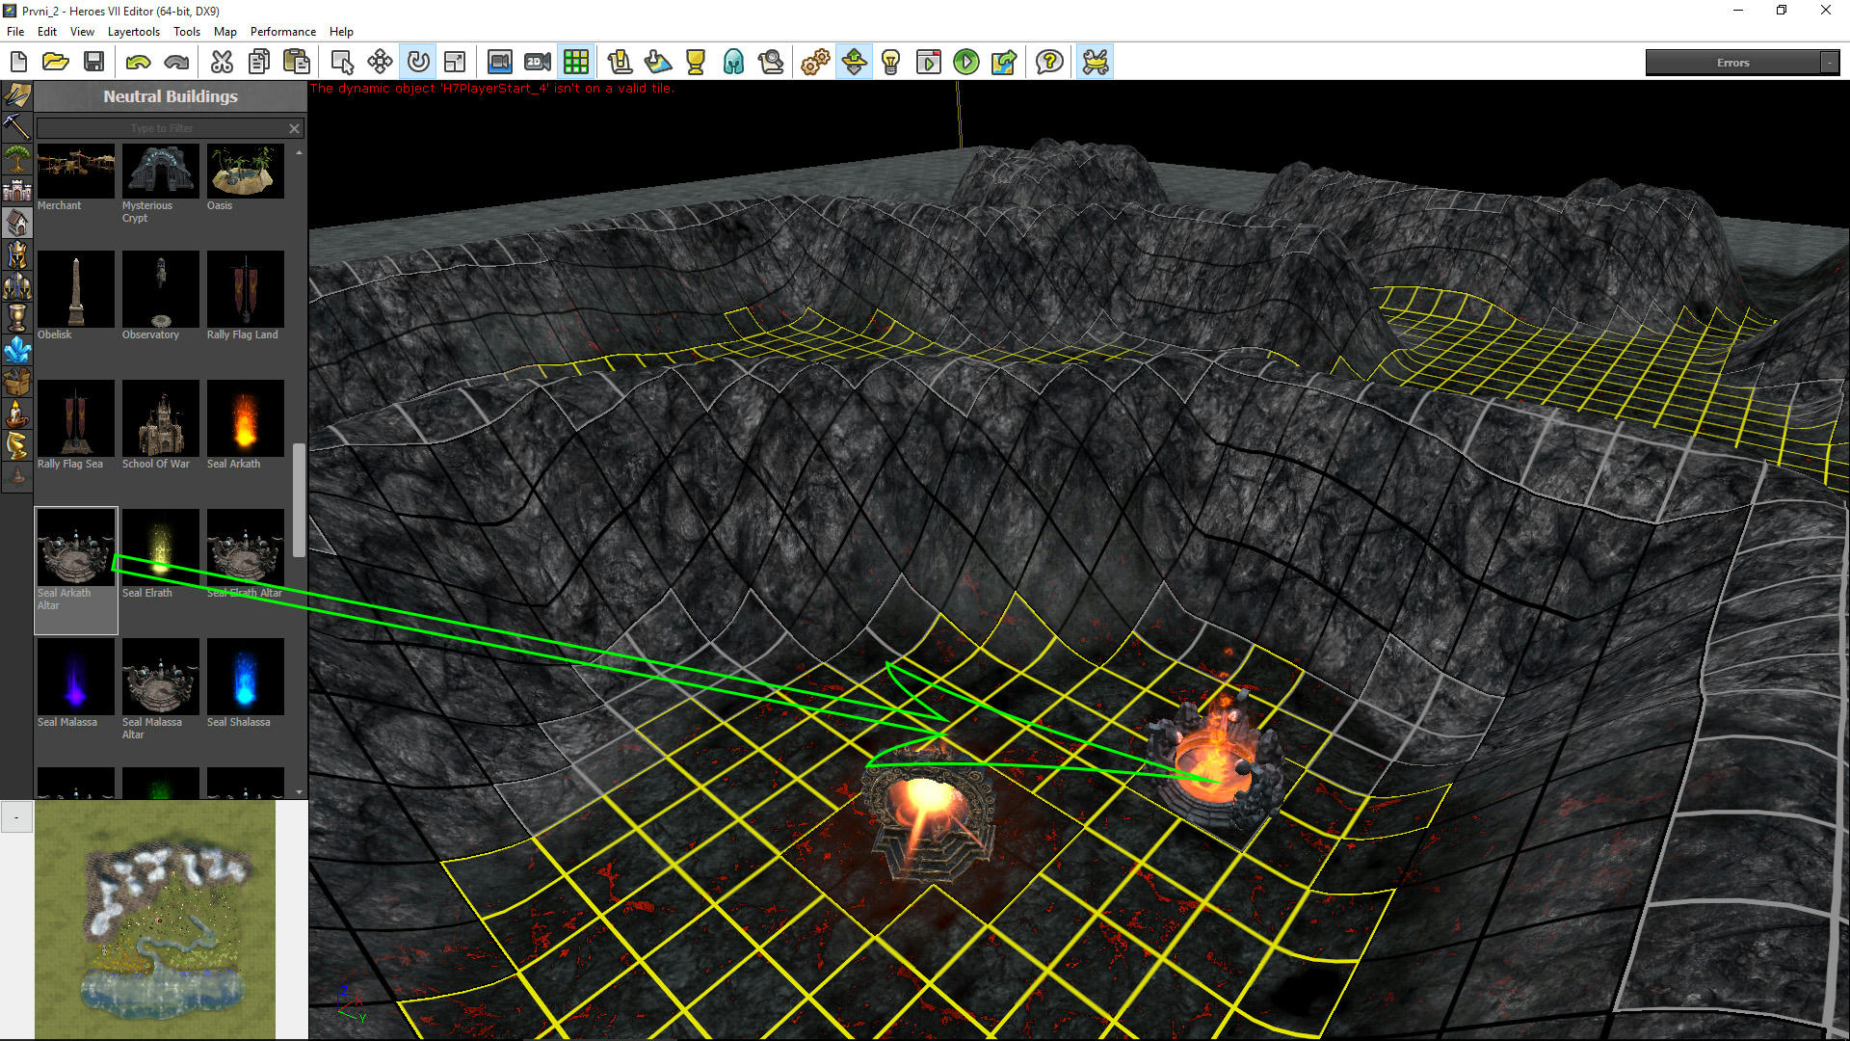The image size is (1850, 1041).
Task: Choose the four-arrow Move tool
Action: (x=380, y=63)
